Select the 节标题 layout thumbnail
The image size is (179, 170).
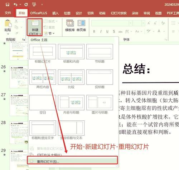[100, 51]
